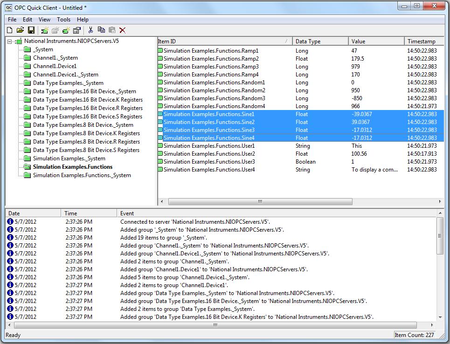The width and height of the screenshot is (450, 344).
Task: Click the Open file toolbar icon
Action: [20, 30]
